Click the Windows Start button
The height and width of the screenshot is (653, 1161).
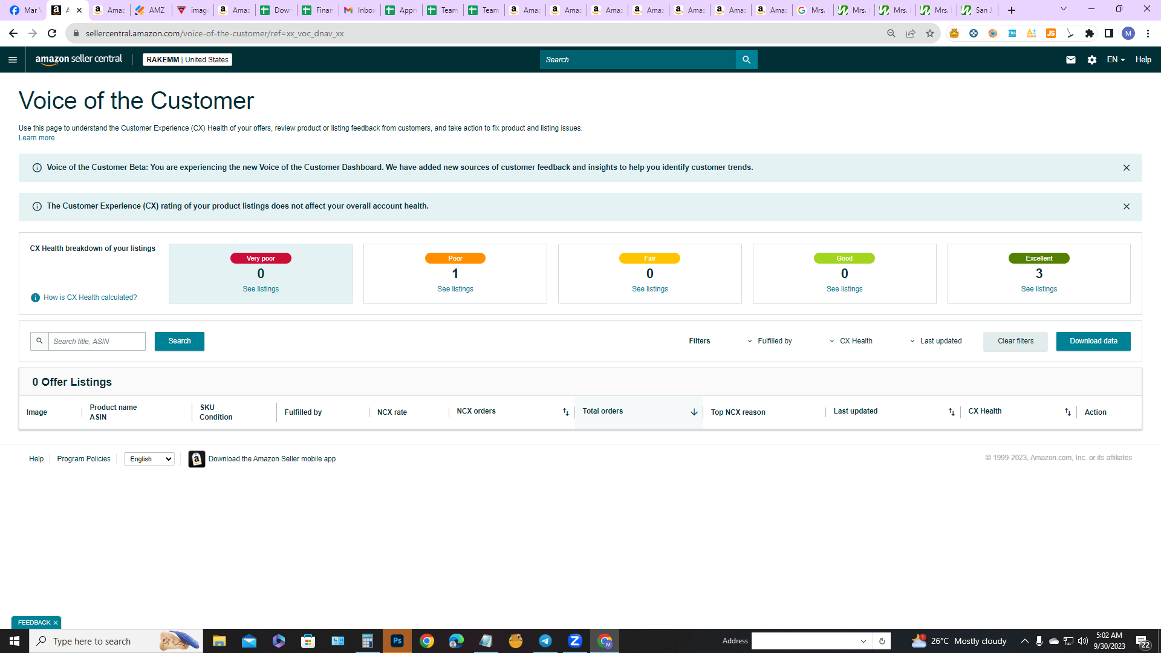(x=15, y=641)
